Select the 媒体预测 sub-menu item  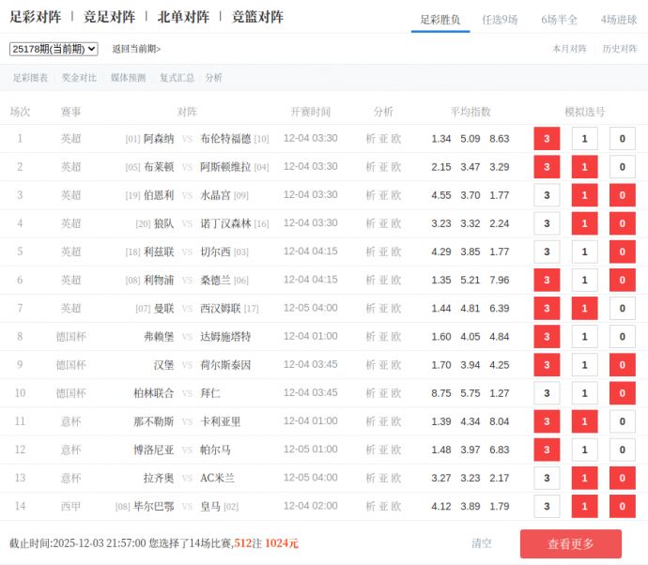point(128,78)
